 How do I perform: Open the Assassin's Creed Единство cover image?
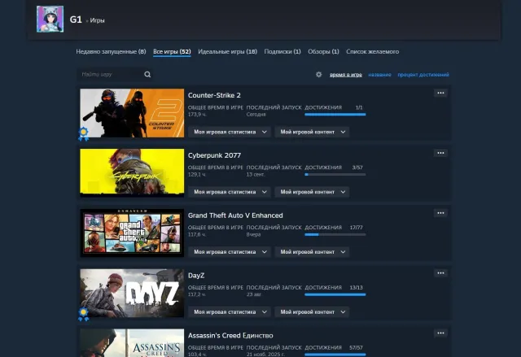click(132, 342)
